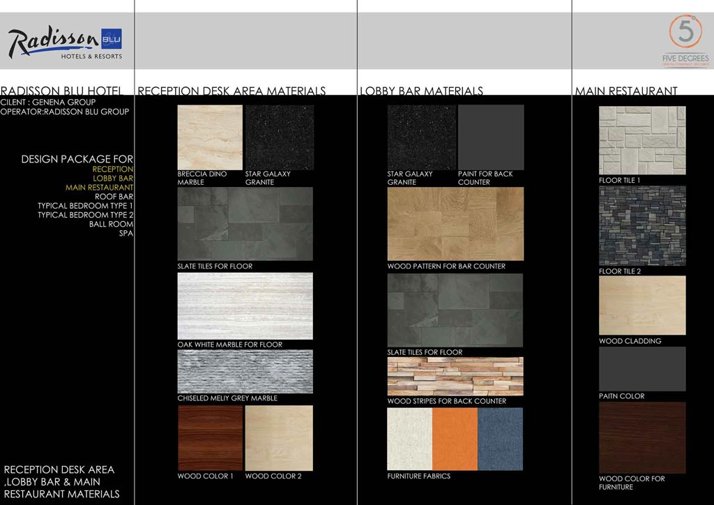The height and width of the screenshot is (505, 714).
Task: Click the OPERATOR:RADISSON BLU GROUP text
Action: (65, 112)
